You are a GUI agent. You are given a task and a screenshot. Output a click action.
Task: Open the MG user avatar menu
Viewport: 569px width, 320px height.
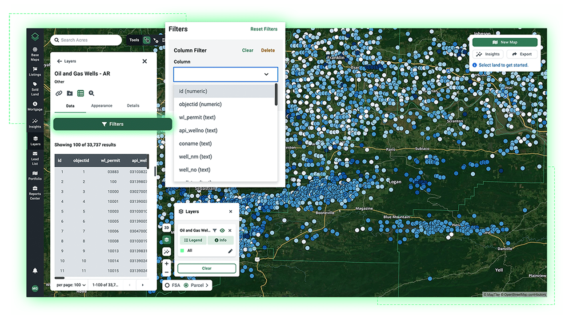[35, 288]
